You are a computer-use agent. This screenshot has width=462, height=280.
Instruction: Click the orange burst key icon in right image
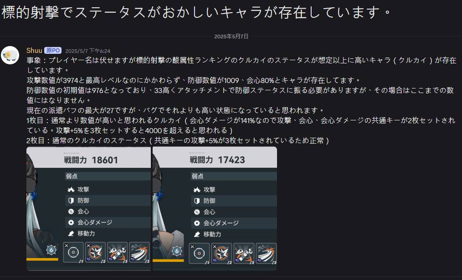(221, 253)
